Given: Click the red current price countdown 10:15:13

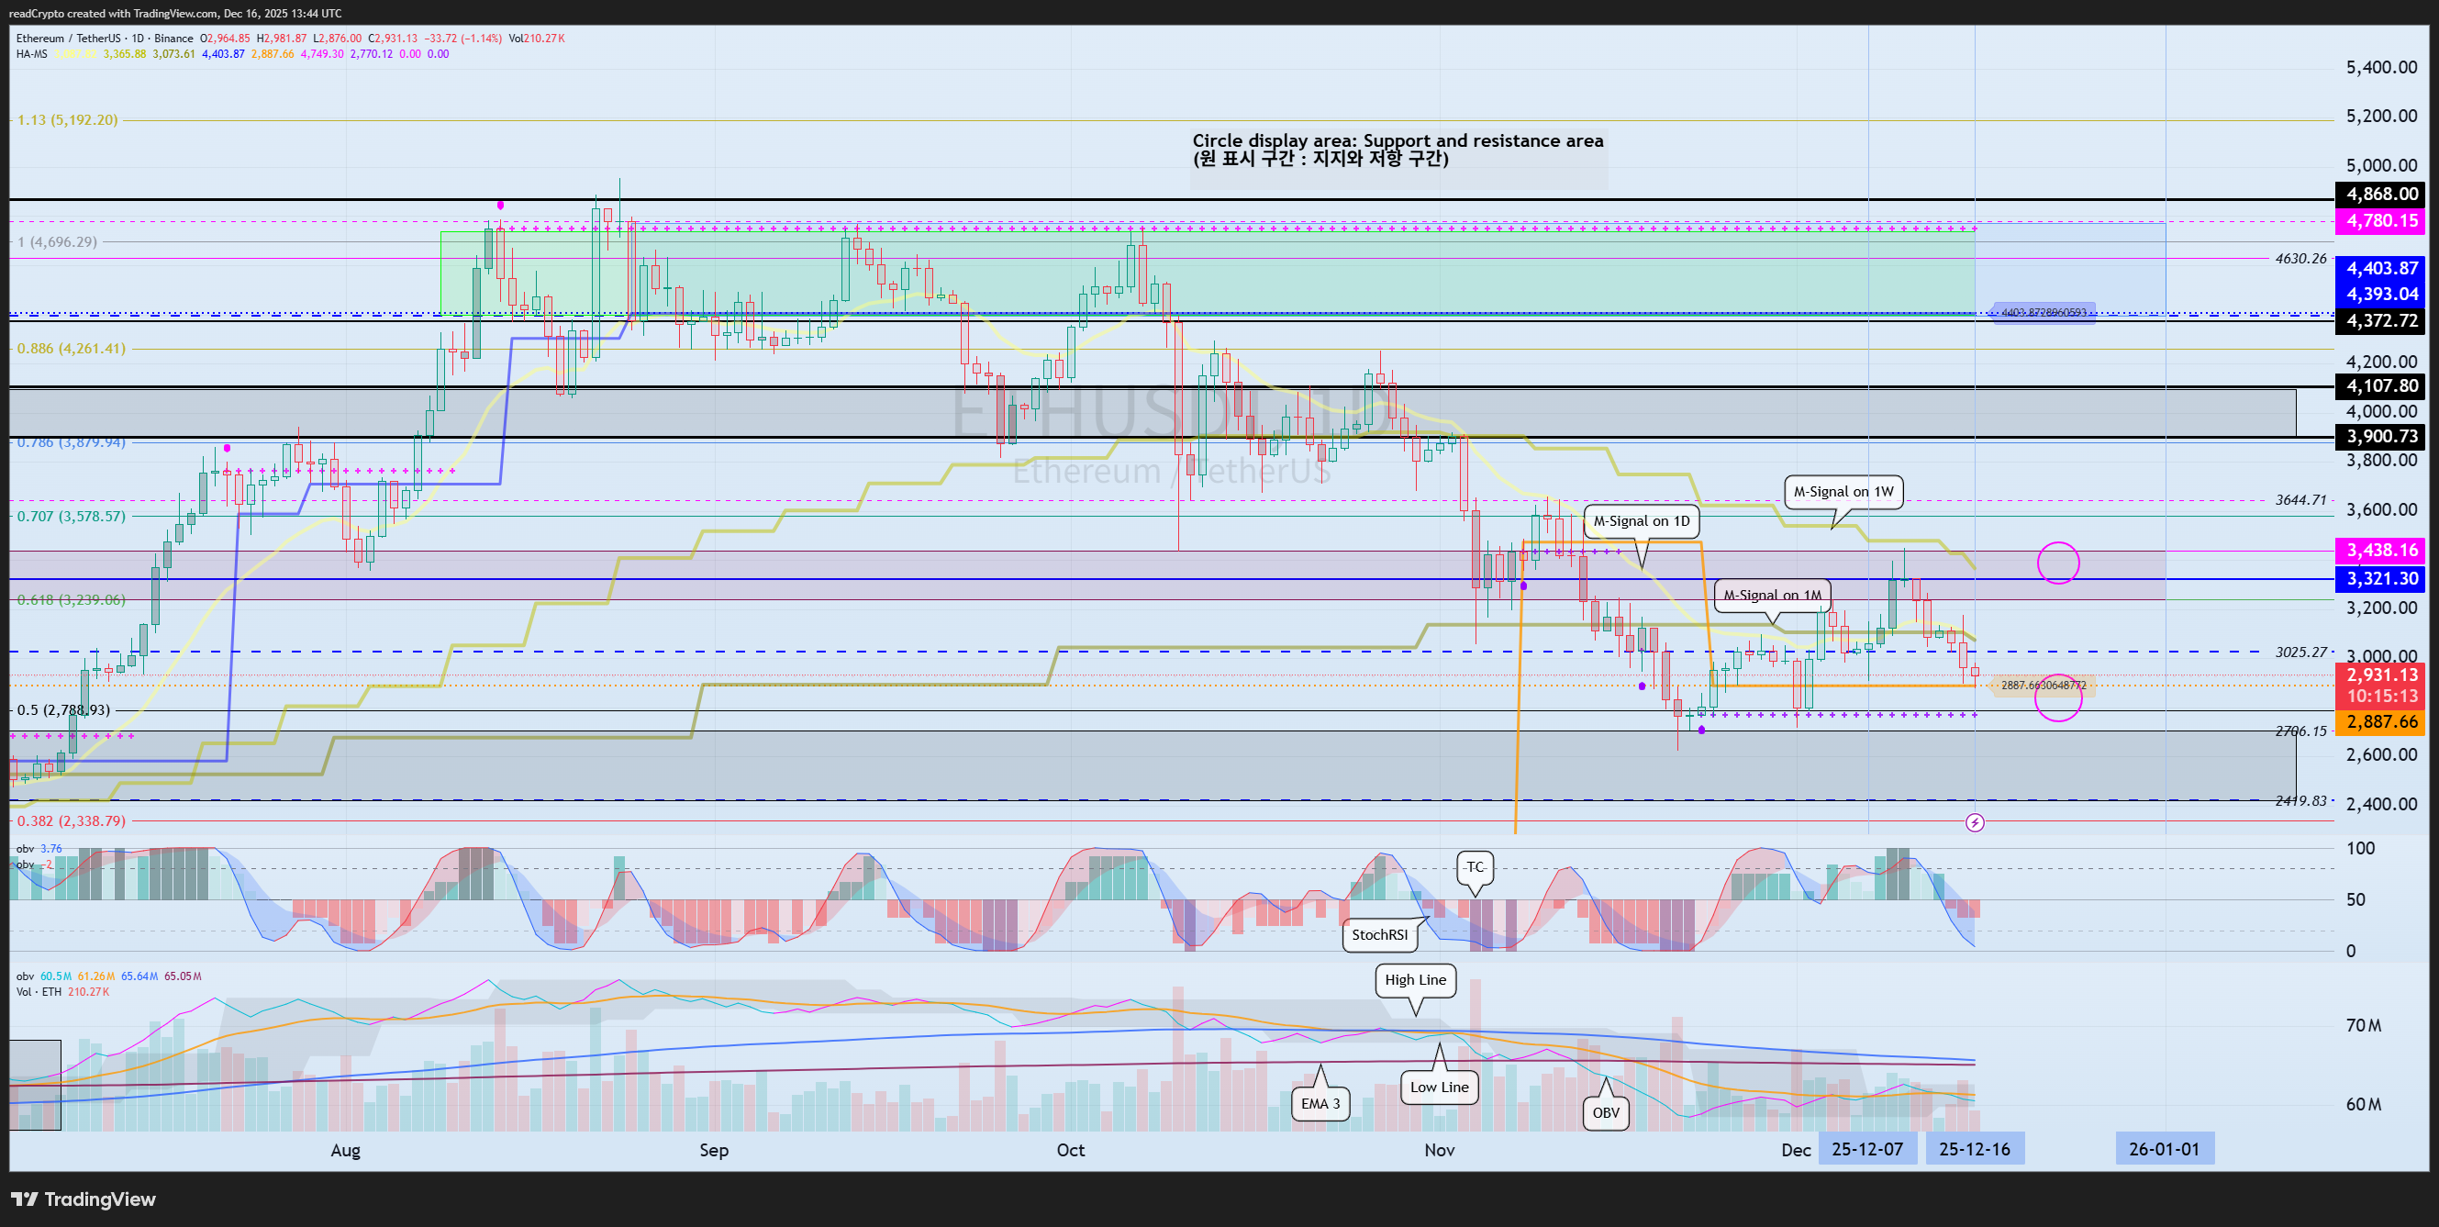Looking at the screenshot, I should [x=2380, y=696].
